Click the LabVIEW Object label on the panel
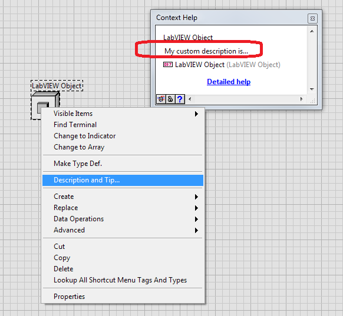 (57, 85)
